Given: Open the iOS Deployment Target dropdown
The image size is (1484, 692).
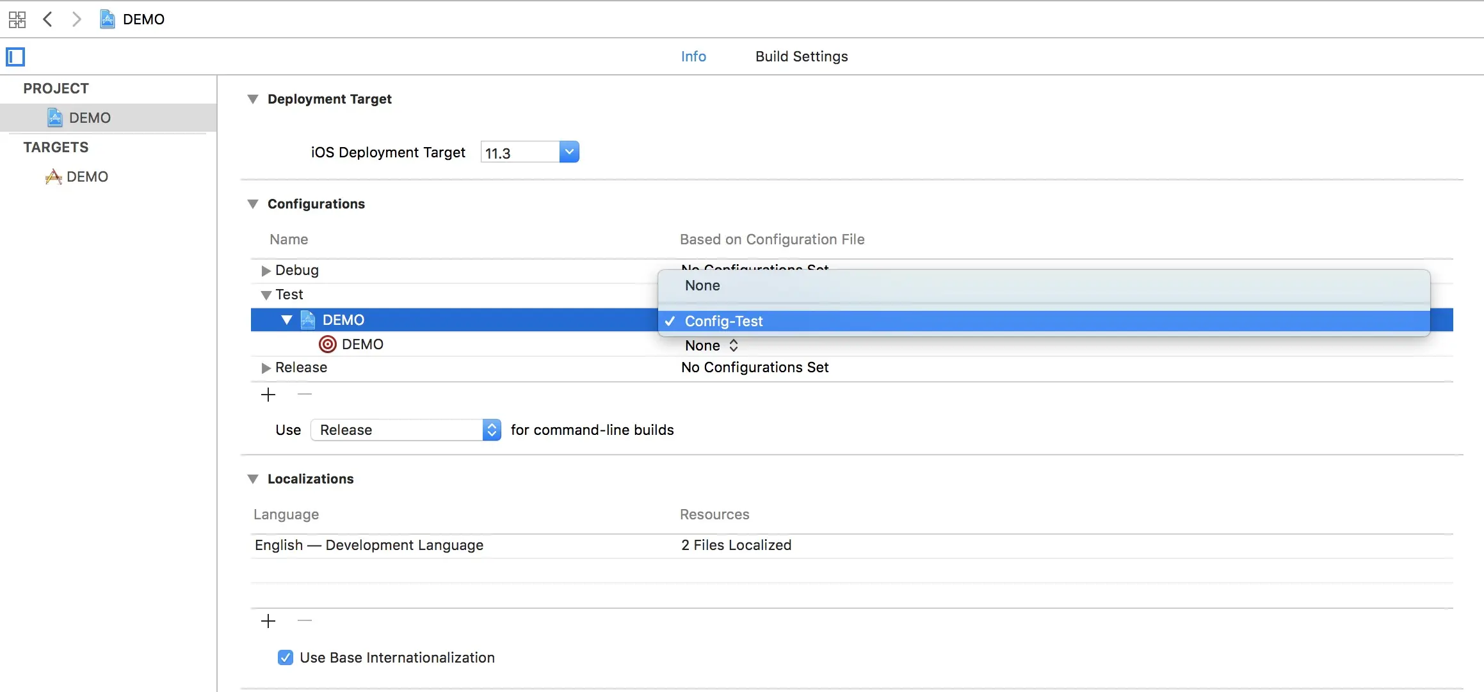Looking at the screenshot, I should [x=569, y=152].
